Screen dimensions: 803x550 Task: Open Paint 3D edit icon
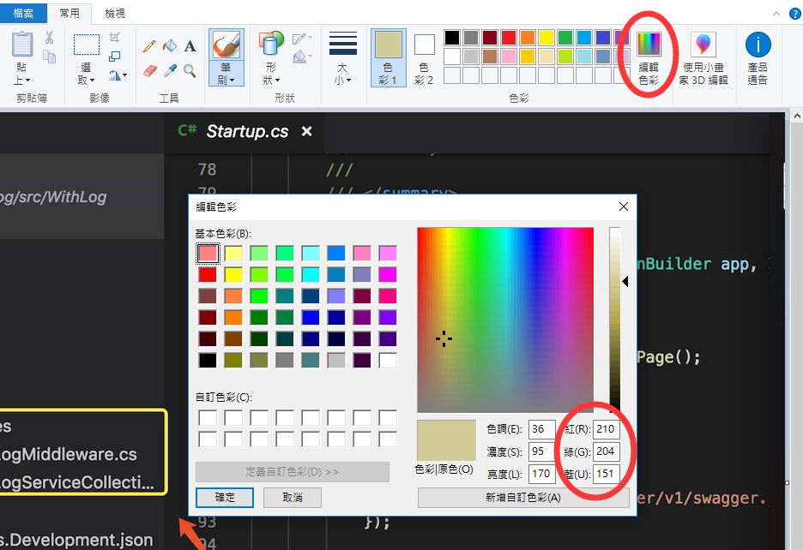(x=703, y=45)
